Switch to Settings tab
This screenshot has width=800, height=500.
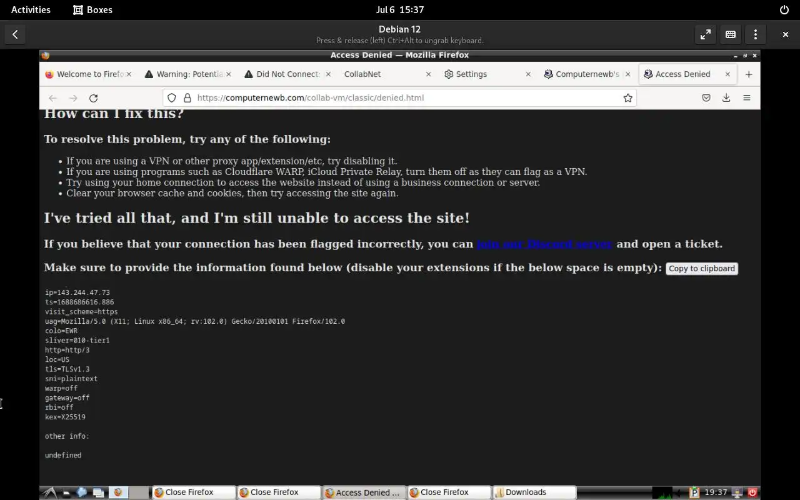coord(487,74)
